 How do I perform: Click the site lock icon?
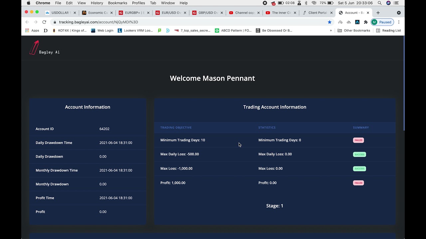tap(55, 22)
